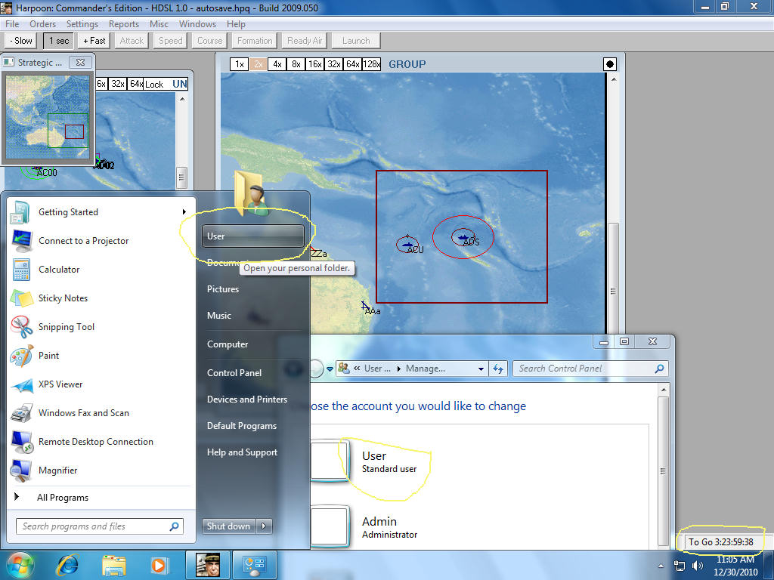This screenshot has height=580, width=774.
Task: Click refresh button in Control Panel address bar
Action: tap(497, 369)
